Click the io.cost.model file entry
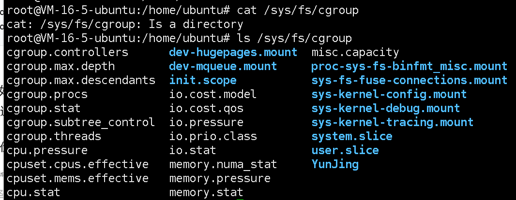The image size is (516, 200). 213,95
